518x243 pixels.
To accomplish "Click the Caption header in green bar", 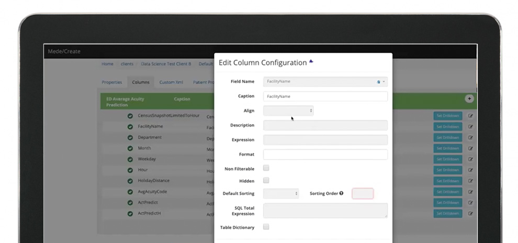I will point(182,99).
